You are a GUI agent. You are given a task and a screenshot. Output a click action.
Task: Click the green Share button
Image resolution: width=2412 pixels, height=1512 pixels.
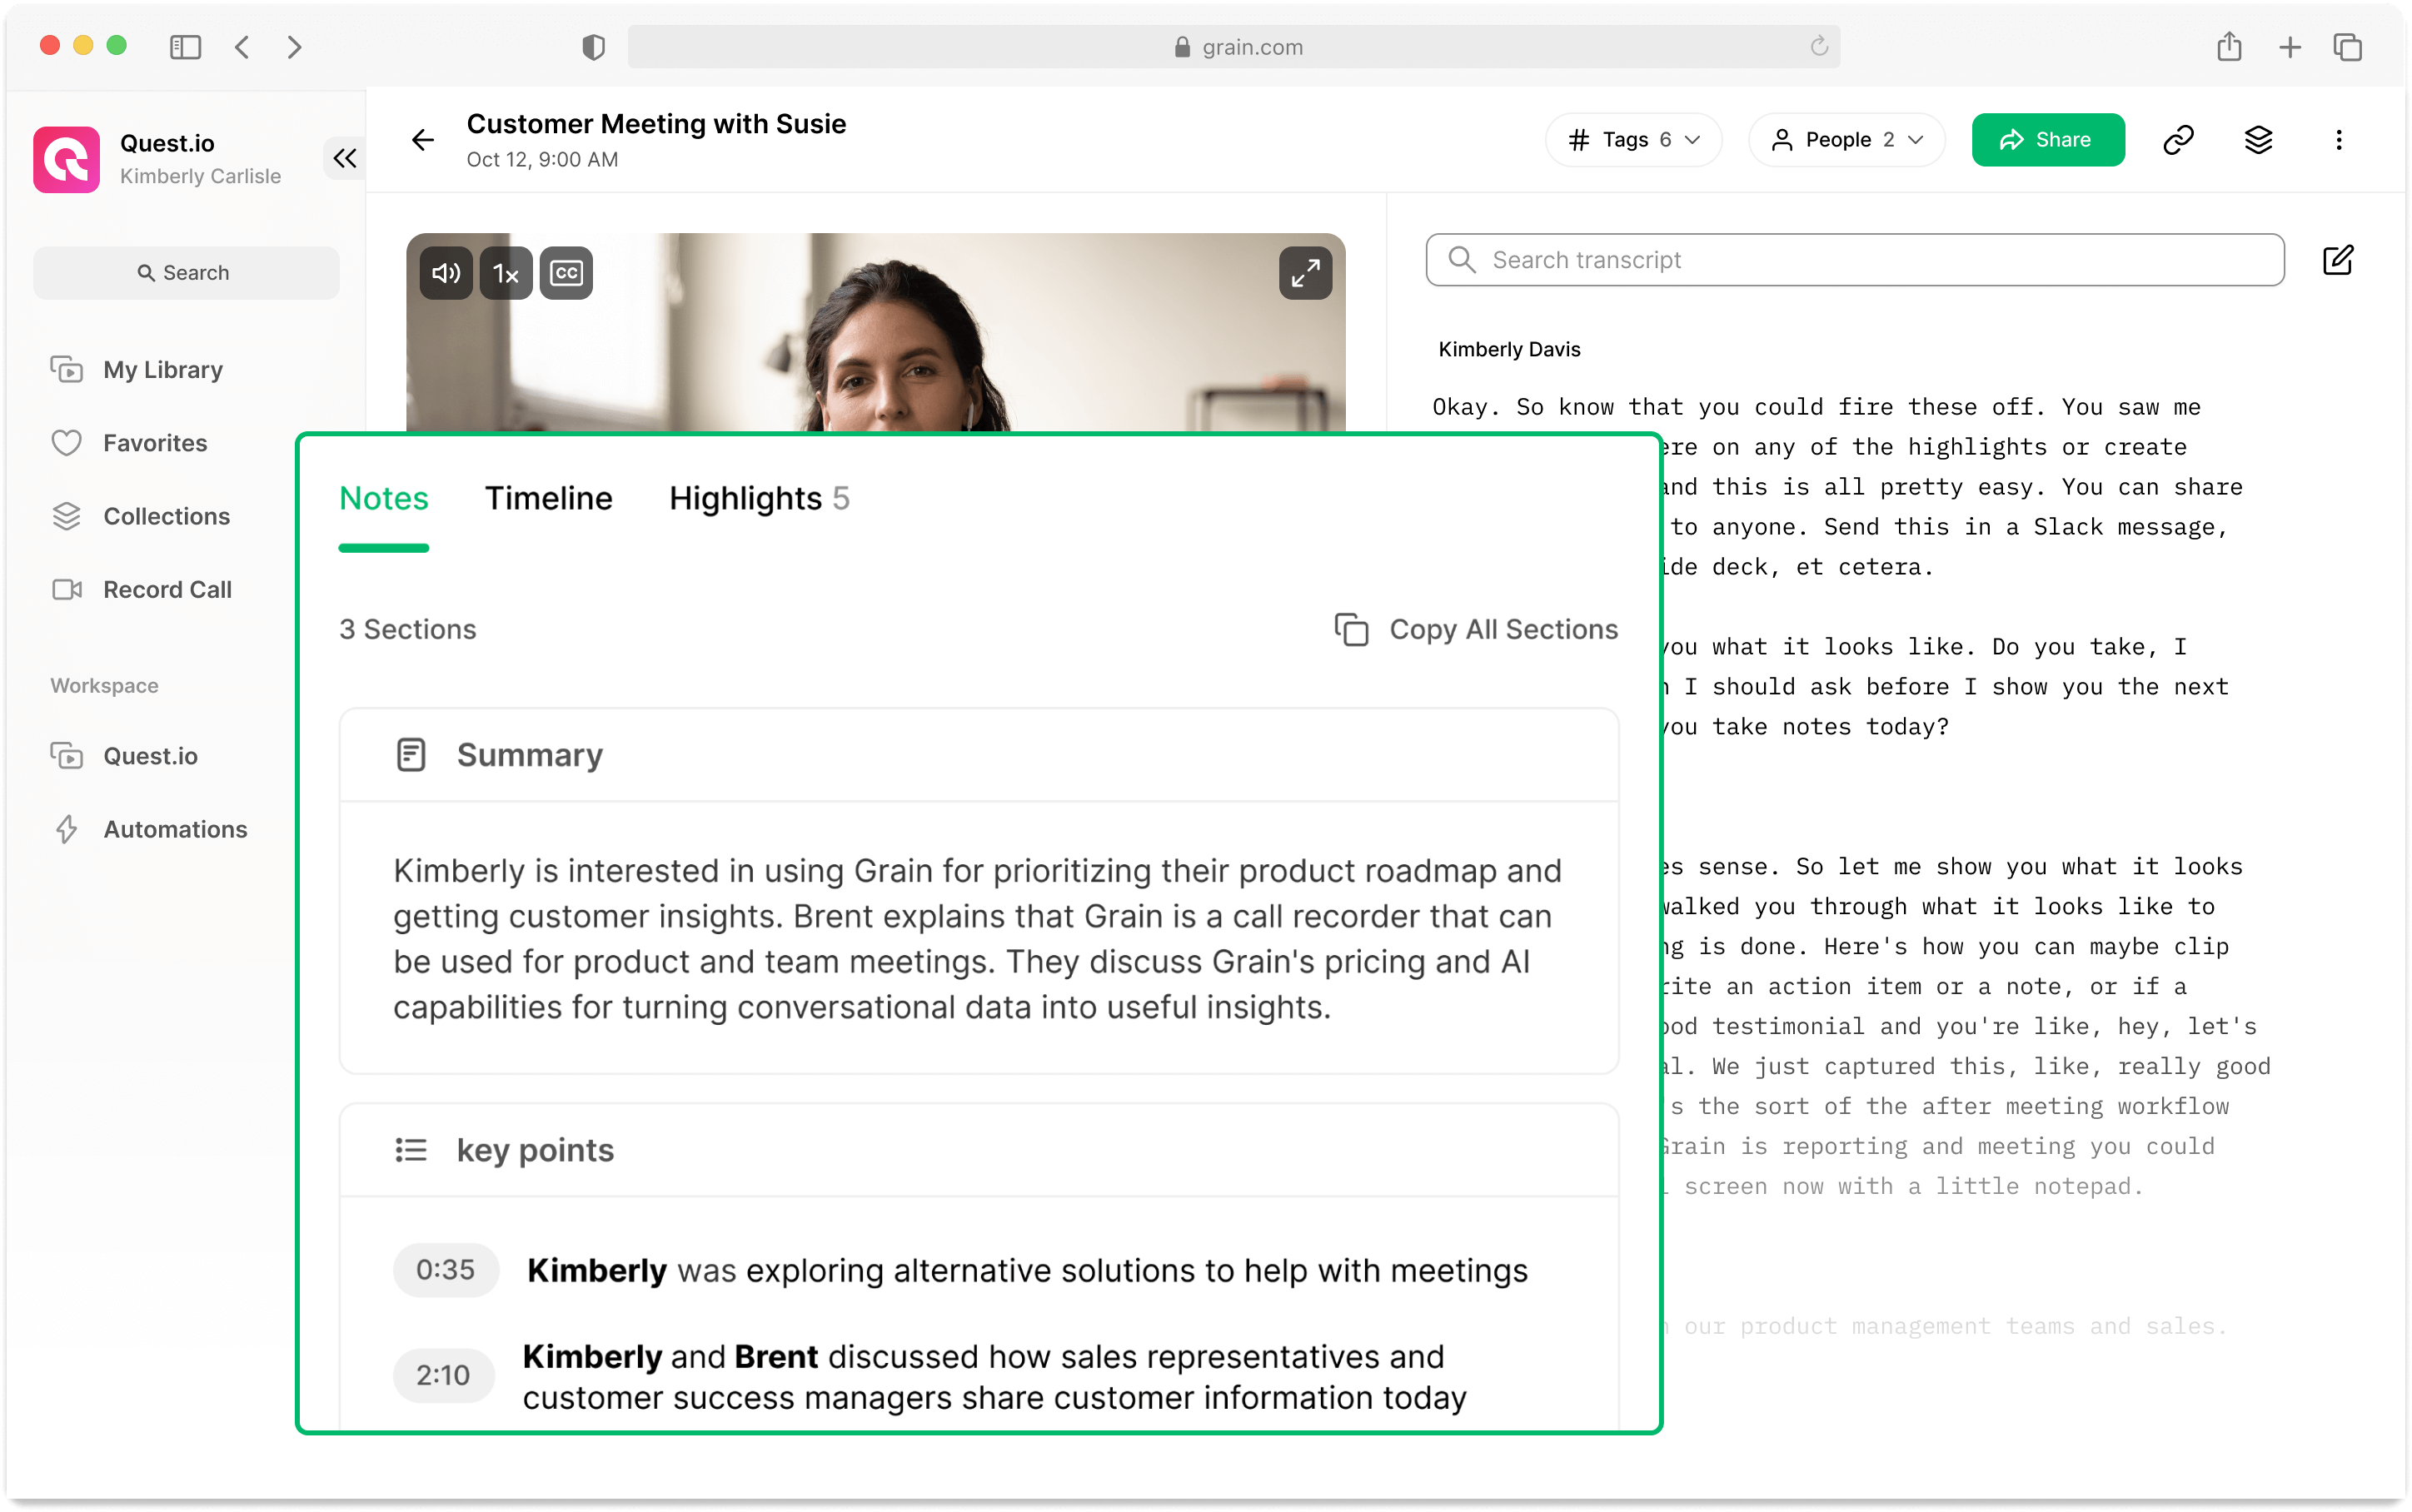click(x=2047, y=140)
